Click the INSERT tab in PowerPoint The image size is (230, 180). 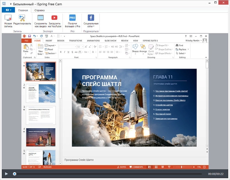pyautogui.click(x=49, y=40)
